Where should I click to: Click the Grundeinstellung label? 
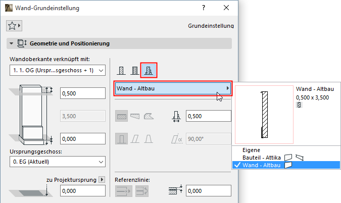[x=211, y=25]
